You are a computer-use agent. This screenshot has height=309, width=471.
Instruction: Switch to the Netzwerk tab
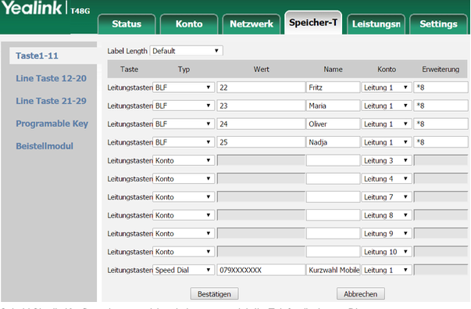tap(252, 24)
